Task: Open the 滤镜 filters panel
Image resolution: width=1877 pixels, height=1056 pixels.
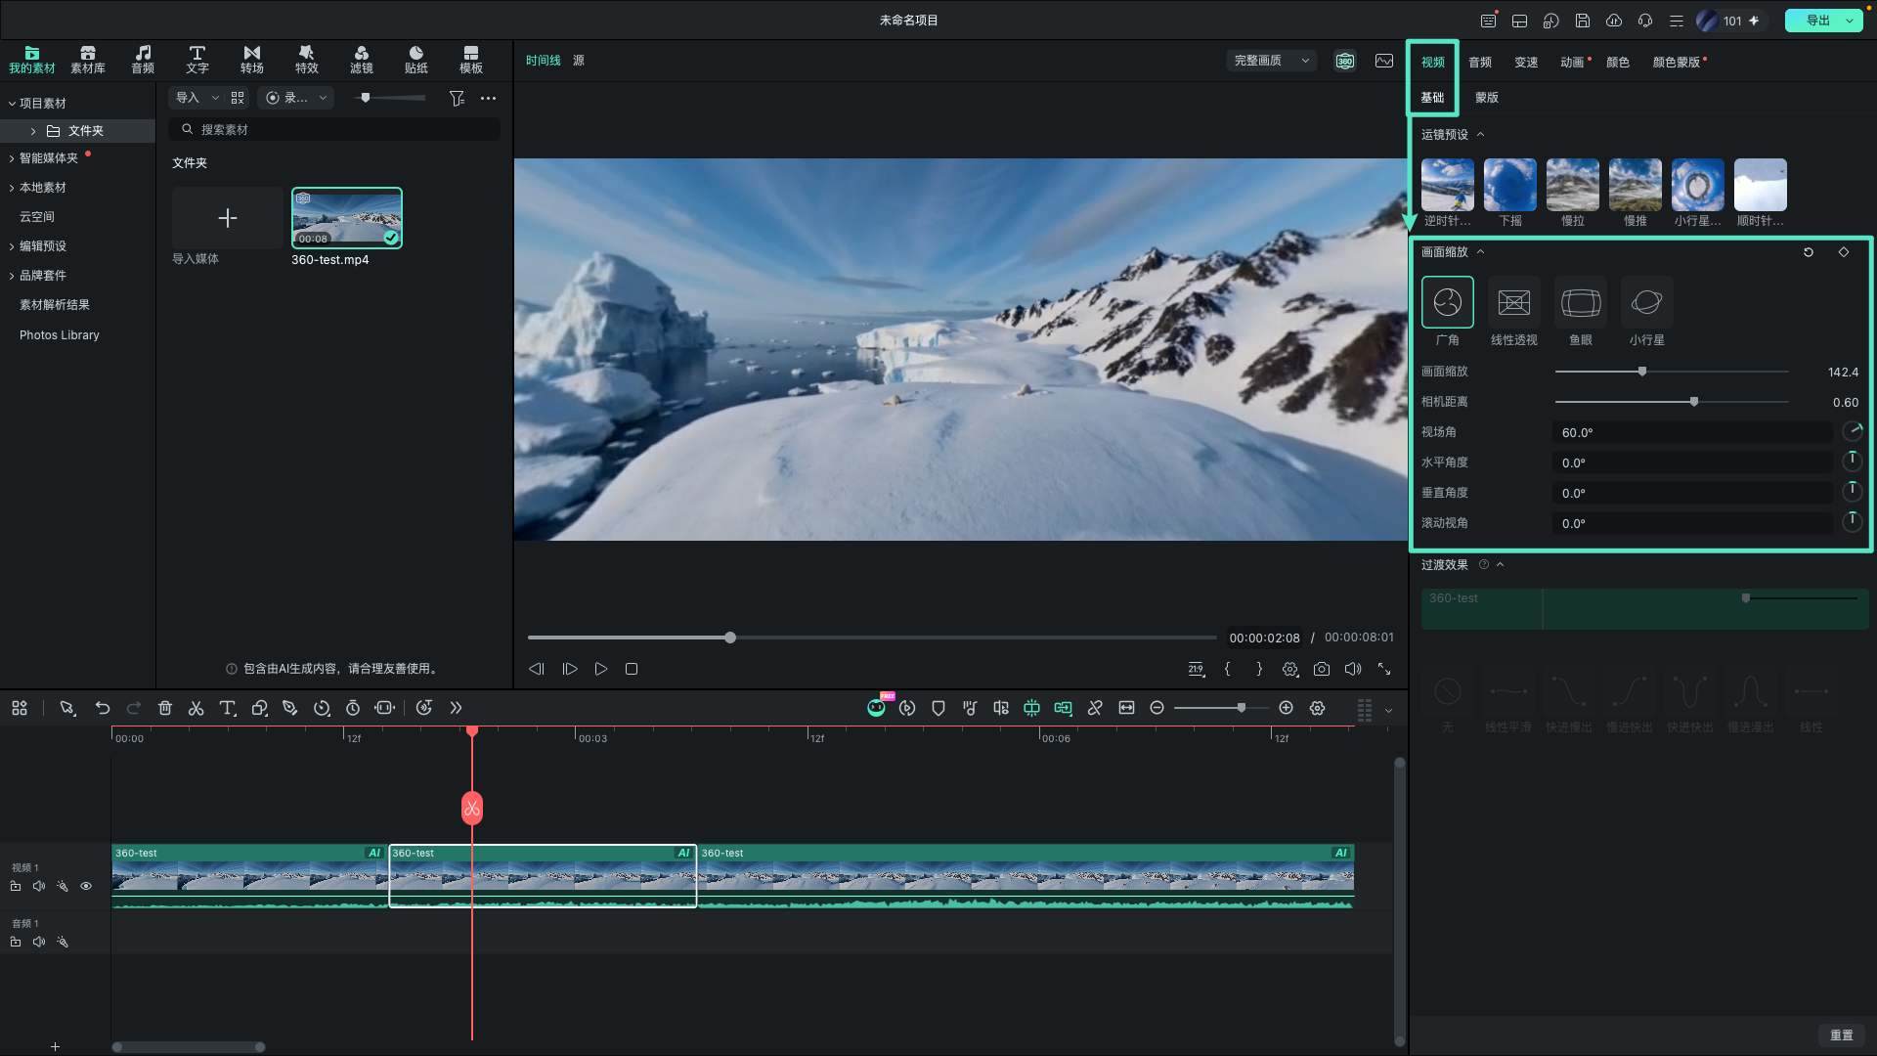Action: coord(362,60)
